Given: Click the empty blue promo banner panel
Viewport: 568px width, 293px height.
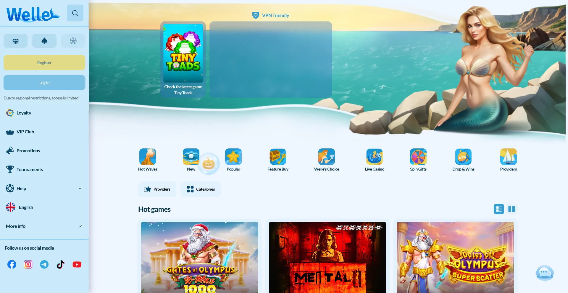Looking at the screenshot, I should (x=271, y=59).
